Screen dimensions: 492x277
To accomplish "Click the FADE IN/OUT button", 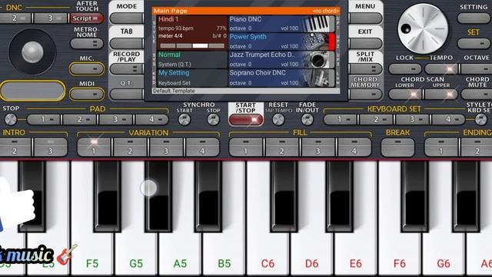I will (307, 119).
